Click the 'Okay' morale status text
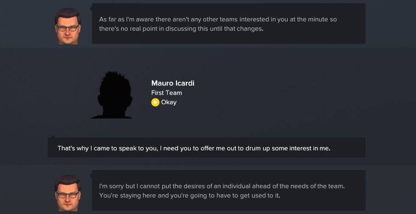Image resolution: width=416 pixels, height=214 pixels. [169, 102]
